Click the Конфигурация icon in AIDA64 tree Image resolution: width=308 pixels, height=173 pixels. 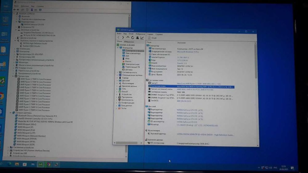coord(119,102)
